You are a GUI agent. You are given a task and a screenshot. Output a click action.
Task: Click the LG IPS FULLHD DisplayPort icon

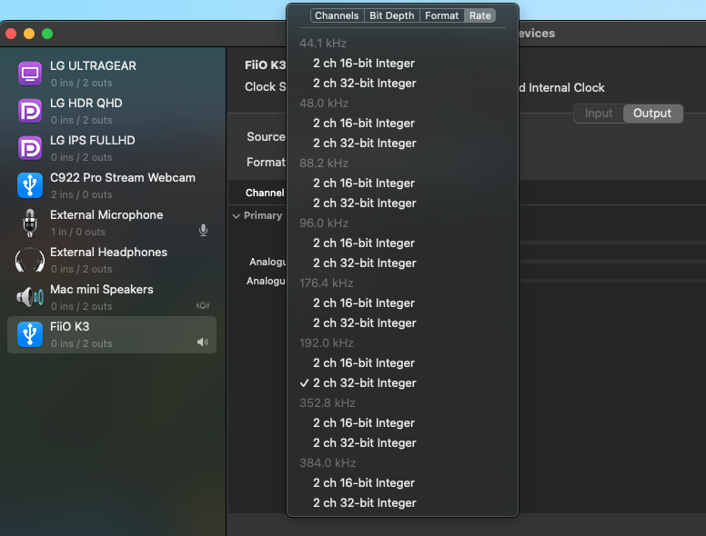[30, 148]
